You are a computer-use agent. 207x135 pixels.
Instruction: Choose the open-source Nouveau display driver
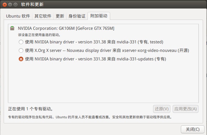coord(21,50)
